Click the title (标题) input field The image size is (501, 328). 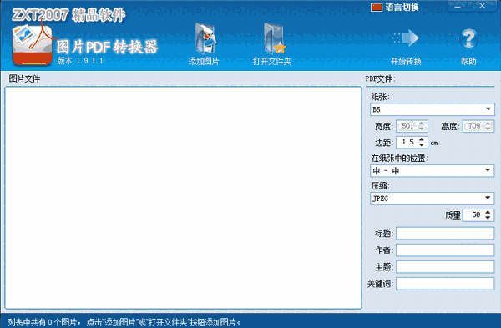pyautogui.click(x=445, y=233)
